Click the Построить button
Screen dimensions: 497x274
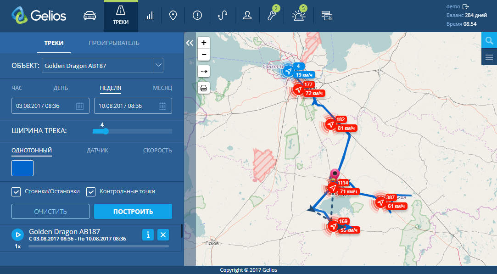[133, 212]
